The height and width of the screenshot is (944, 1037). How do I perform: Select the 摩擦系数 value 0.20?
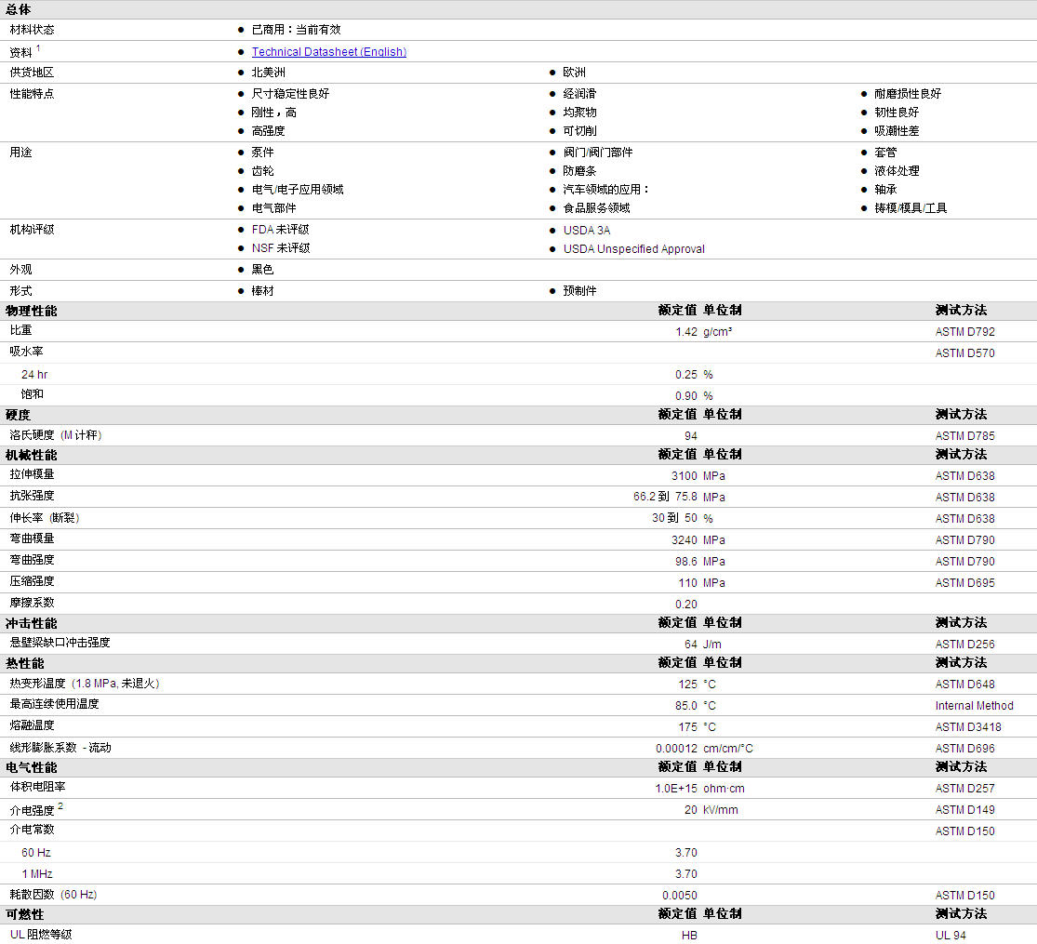point(685,604)
